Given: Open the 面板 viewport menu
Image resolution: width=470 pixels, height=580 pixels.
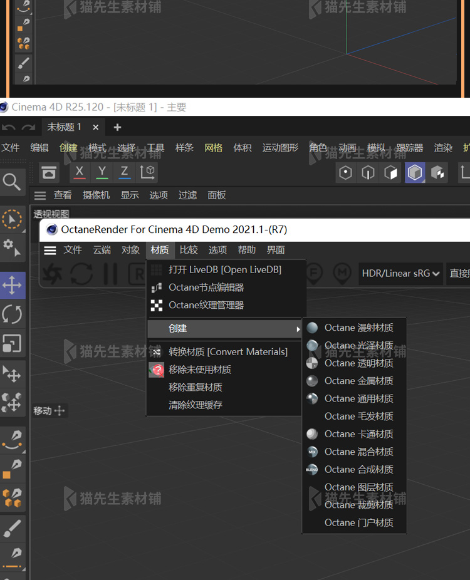Looking at the screenshot, I should 216,195.
